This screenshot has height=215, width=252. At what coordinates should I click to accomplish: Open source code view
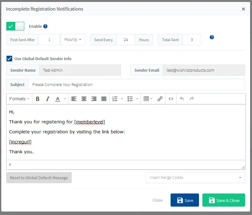(171, 99)
